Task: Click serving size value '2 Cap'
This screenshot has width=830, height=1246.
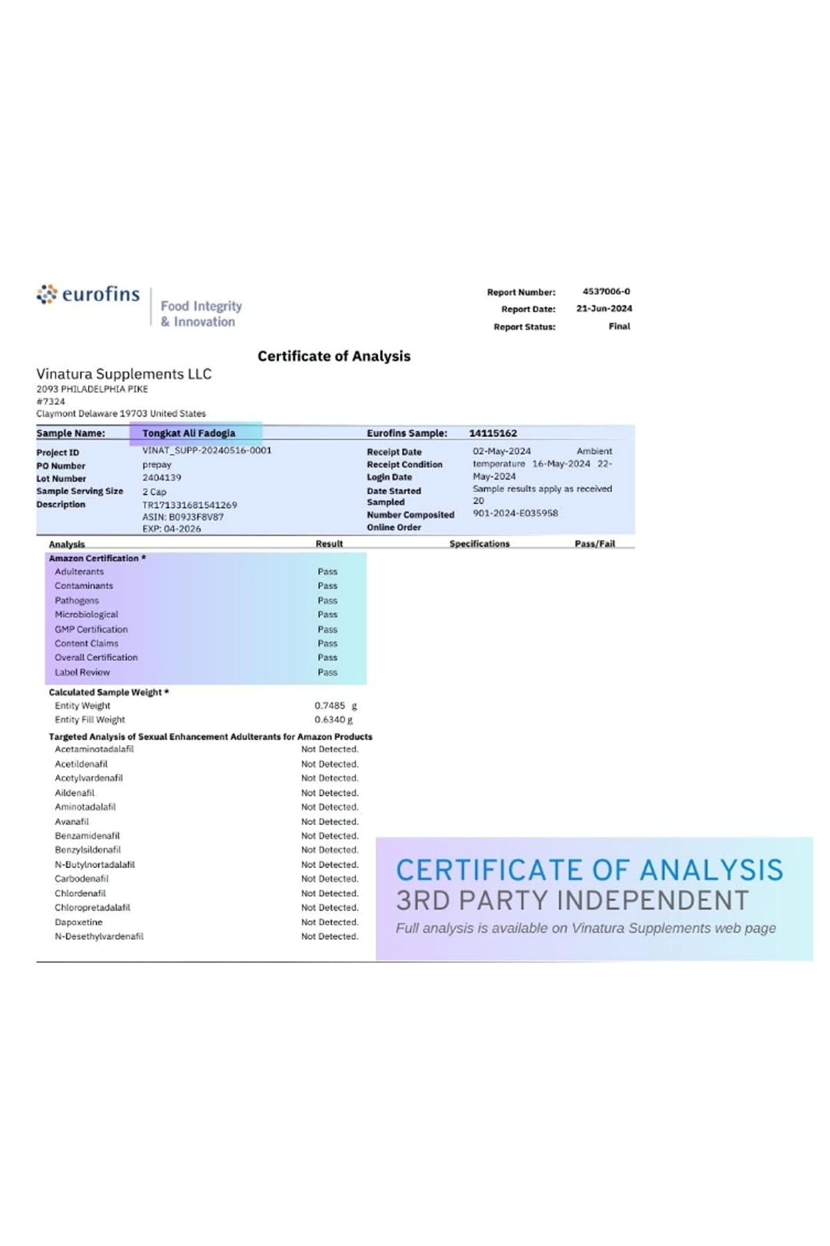Action: pos(154,491)
